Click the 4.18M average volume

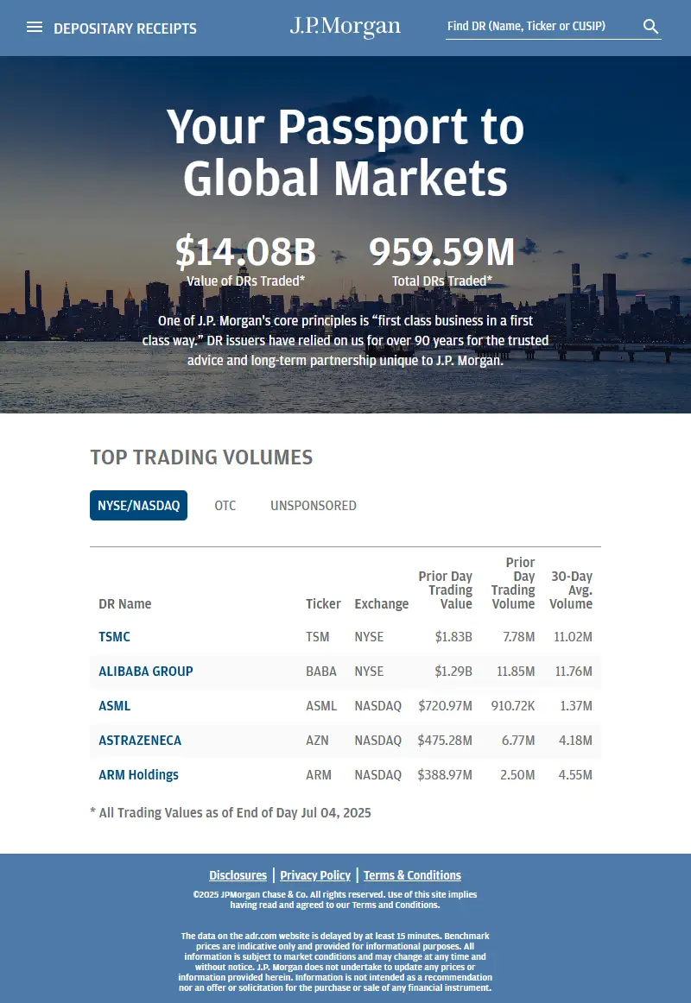[x=576, y=740]
